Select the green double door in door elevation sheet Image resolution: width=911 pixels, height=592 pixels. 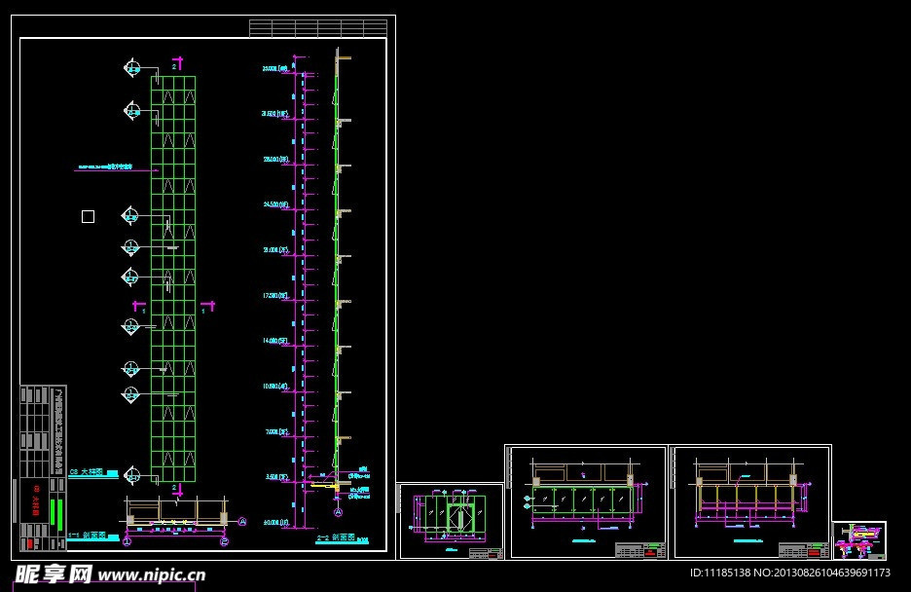[x=458, y=517]
